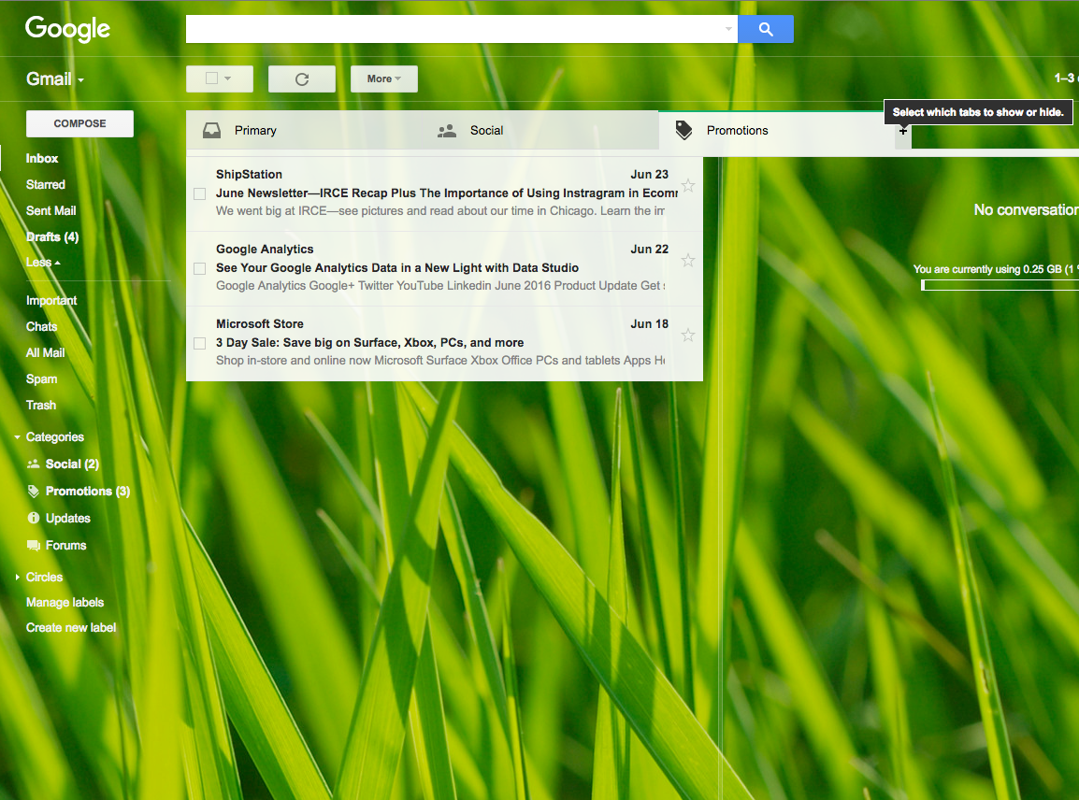This screenshot has width=1079, height=800.
Task: Switch to the Social tab
Action: [x=486, y=131]
